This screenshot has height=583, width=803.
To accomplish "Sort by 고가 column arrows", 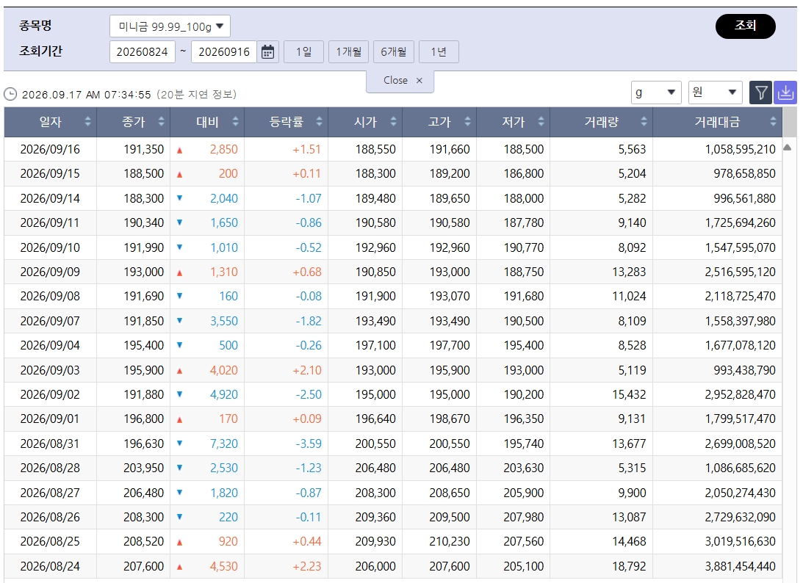I will click(467, 122).
